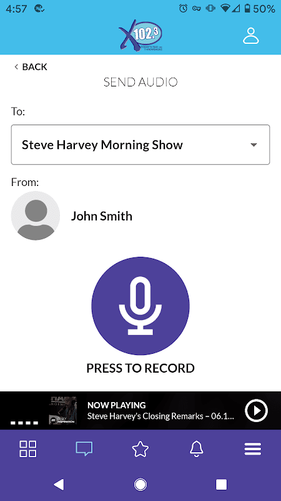The image size is (281, 501).
Task: Tap the 4:57 clock in status bar
Action: pyautogui.click(x=16, y=9)
